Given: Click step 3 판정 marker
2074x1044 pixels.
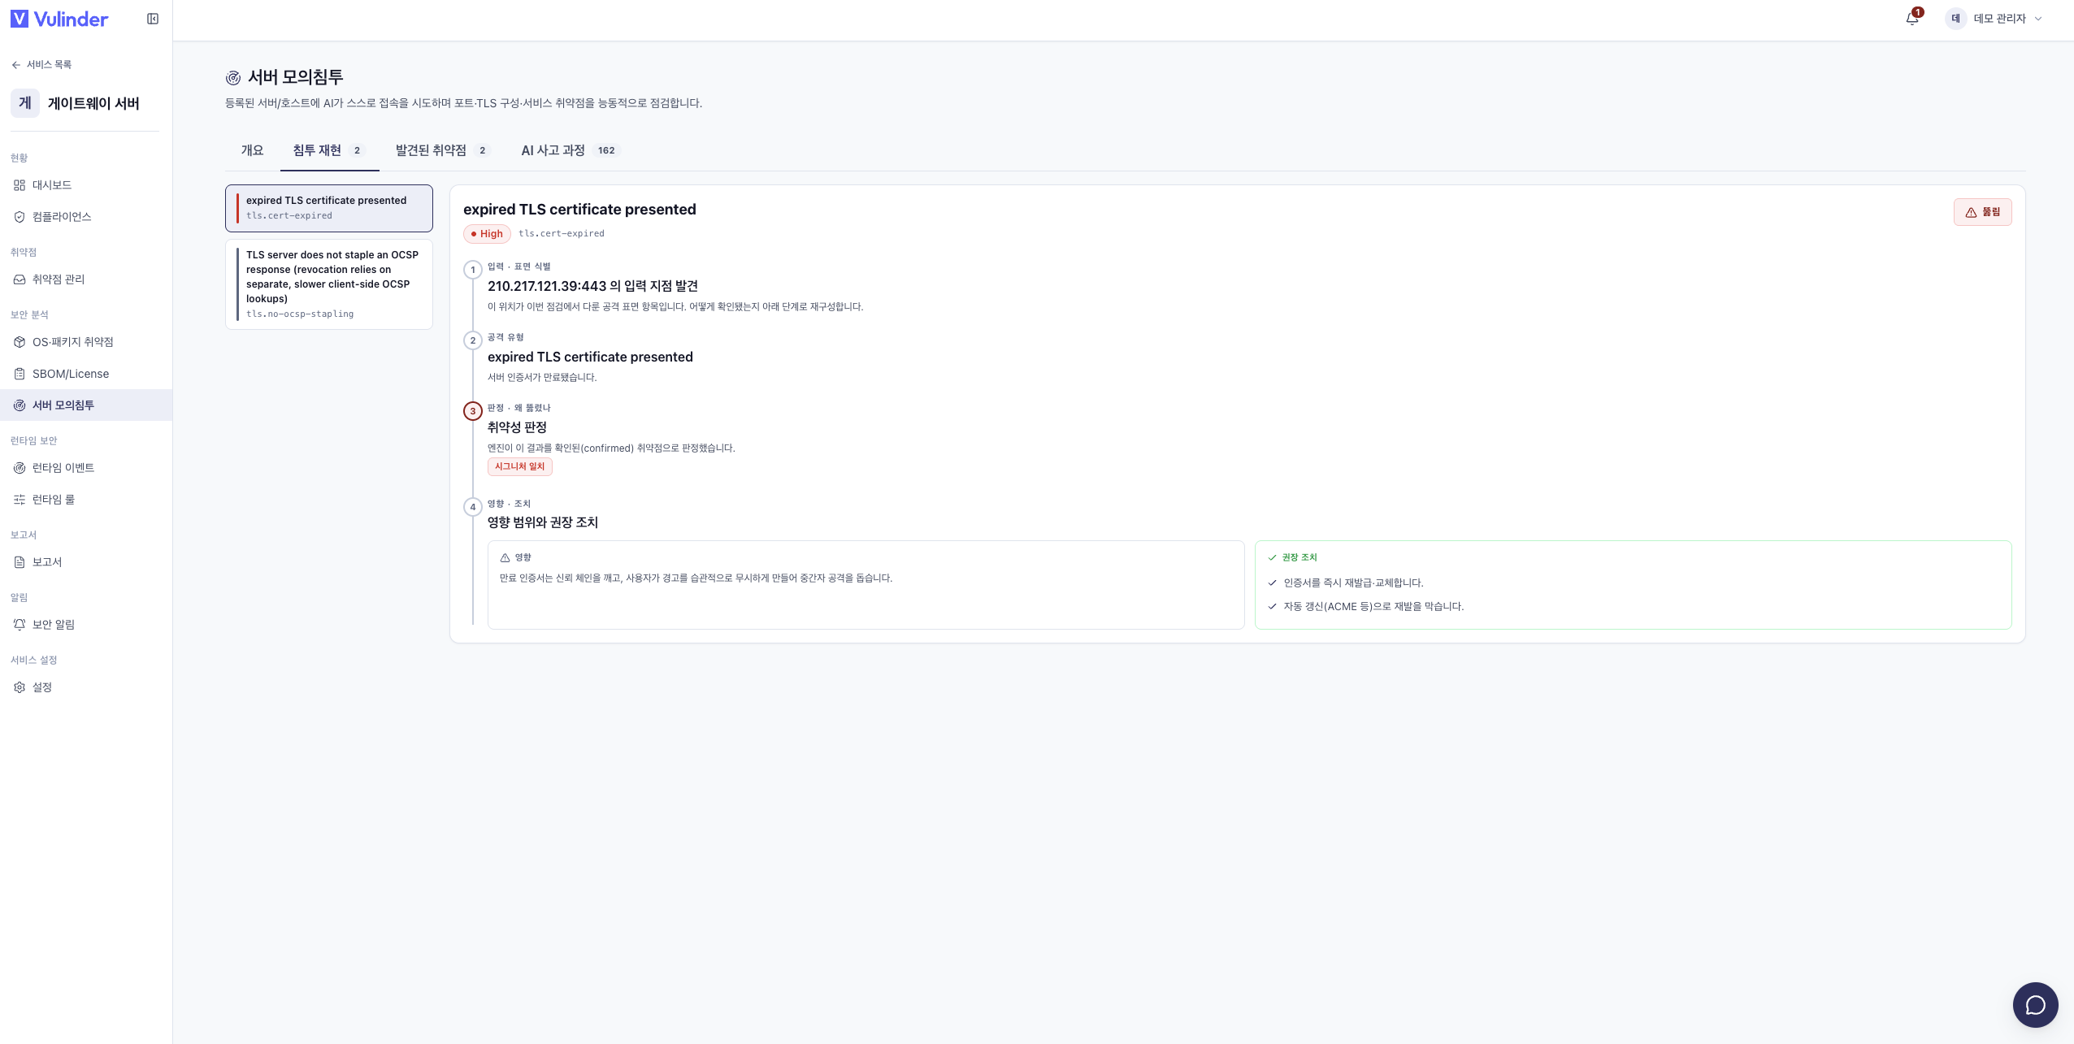Looking at the screenshot, I should coord(473,411).
